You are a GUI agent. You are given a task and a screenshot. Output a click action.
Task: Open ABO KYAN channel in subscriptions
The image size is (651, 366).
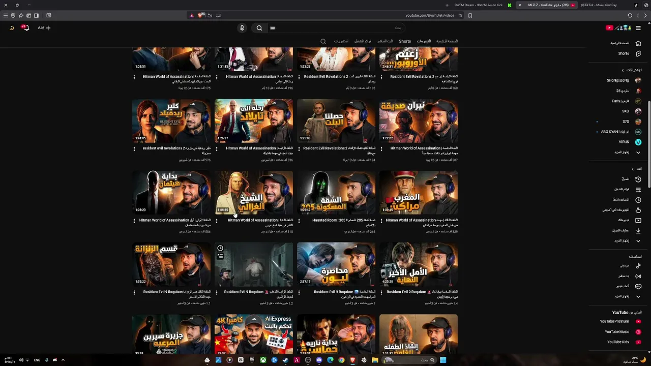(622, 132)
